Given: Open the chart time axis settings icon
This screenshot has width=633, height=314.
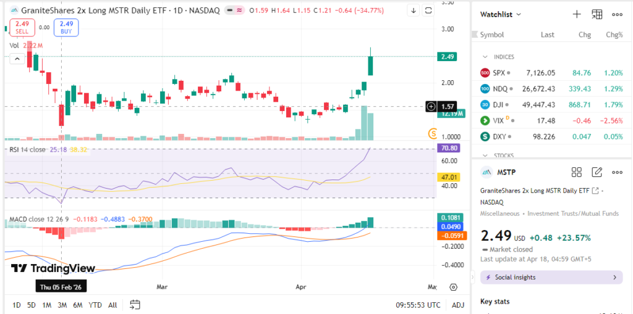Looking at the screenshot, I should 453,287.
